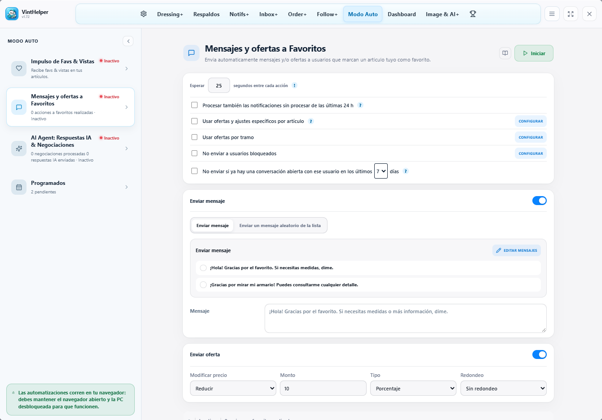Expand the Redondeo Sin redondeo dropdown

pyautogui.click(x=504, y=388)
